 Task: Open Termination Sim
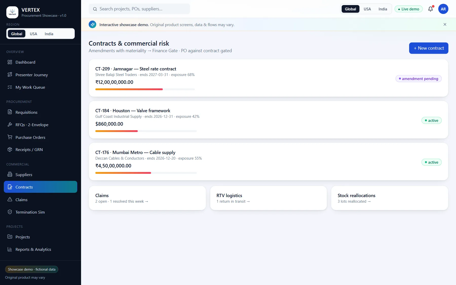point(41,212)
